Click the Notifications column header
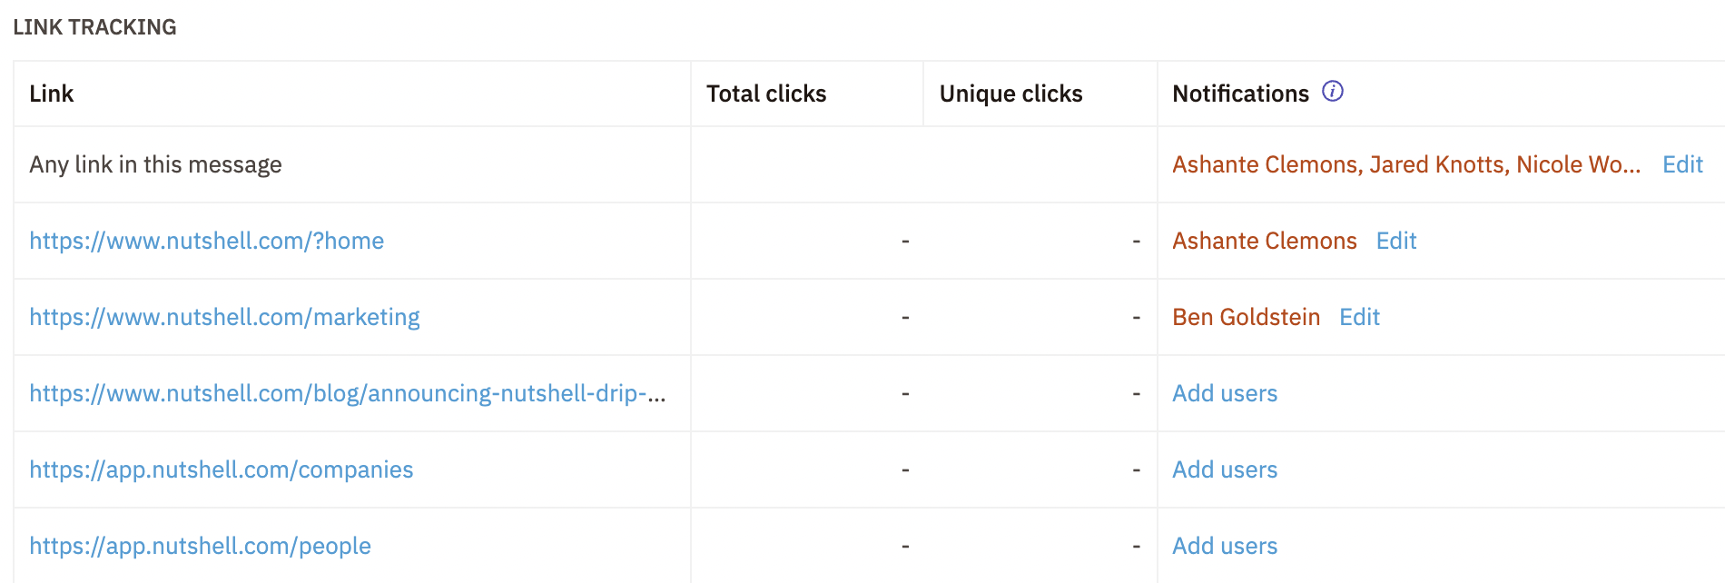 pos(1240,94)
